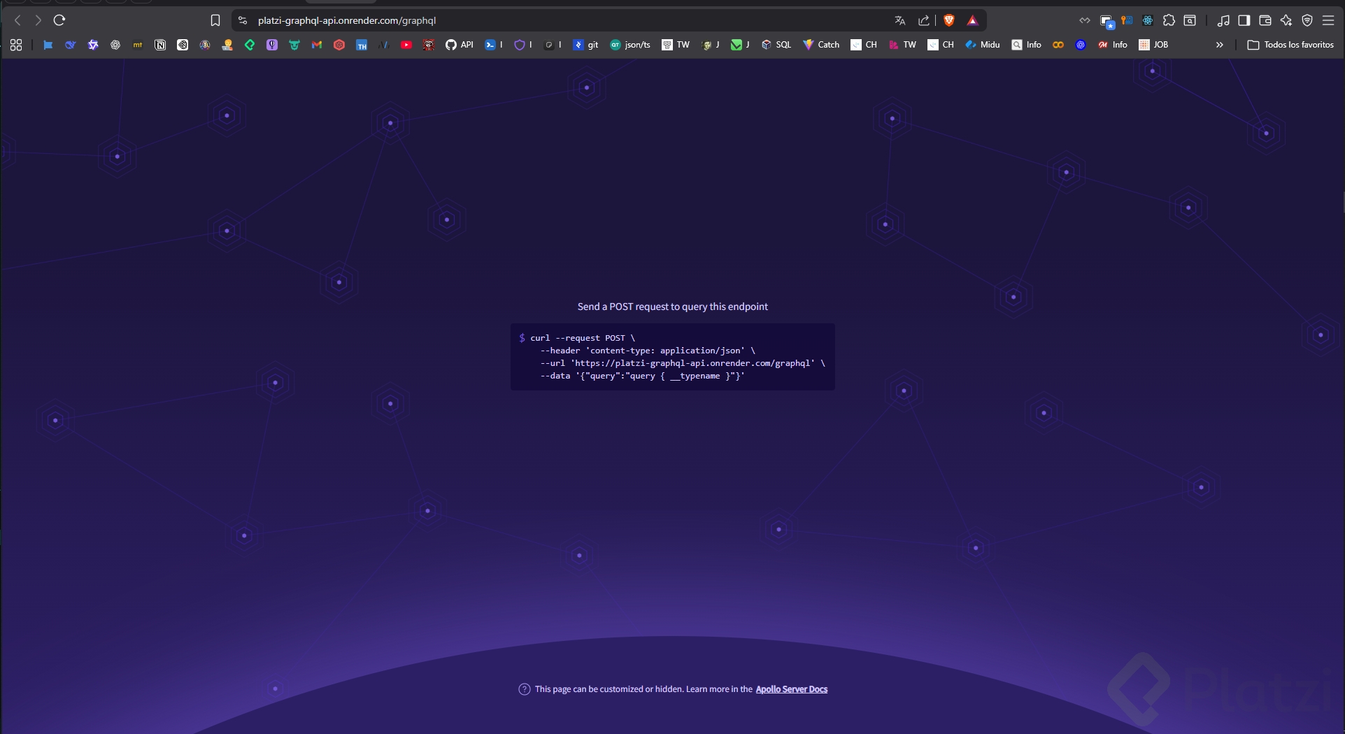The width and height of the screenshot is (1345, 734).
Task: Open the Extensions puzzle piece menu
Action: 1169,20
